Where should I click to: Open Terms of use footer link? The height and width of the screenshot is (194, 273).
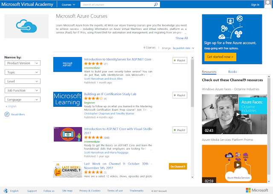pos(115,191)
